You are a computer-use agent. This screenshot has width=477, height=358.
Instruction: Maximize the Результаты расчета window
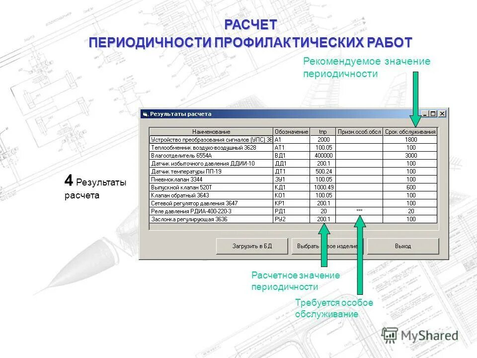[433, 114]
